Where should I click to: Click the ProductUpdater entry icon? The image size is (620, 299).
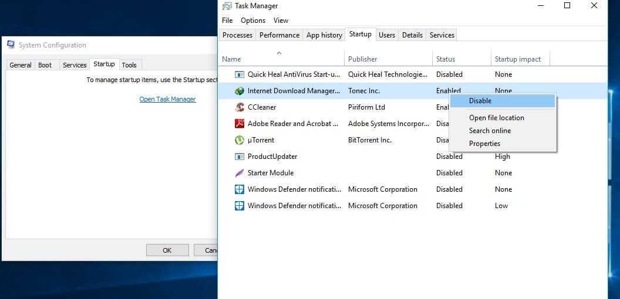(x=239, y=157)
